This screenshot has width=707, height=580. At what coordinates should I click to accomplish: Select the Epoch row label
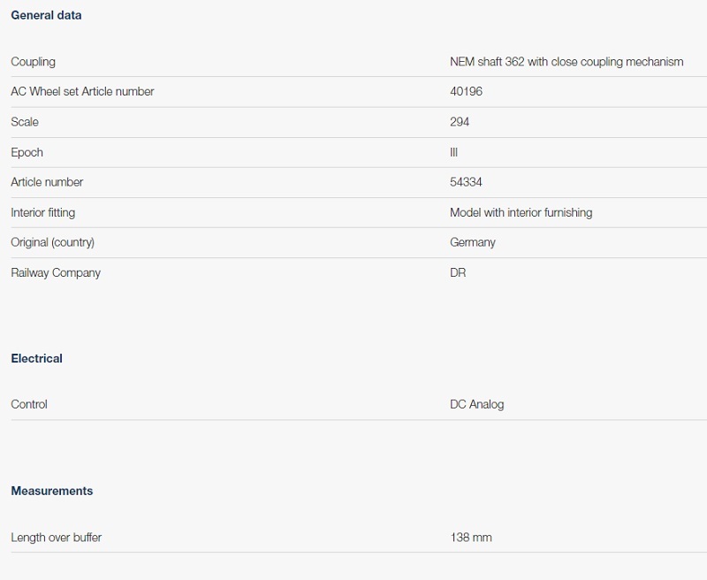27,152
